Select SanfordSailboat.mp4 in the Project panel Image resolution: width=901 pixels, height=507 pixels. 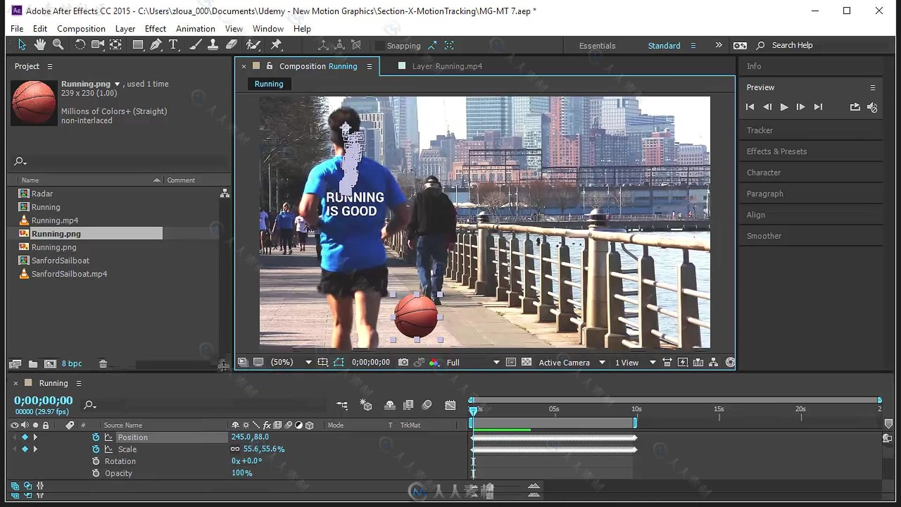coord(69,274)
